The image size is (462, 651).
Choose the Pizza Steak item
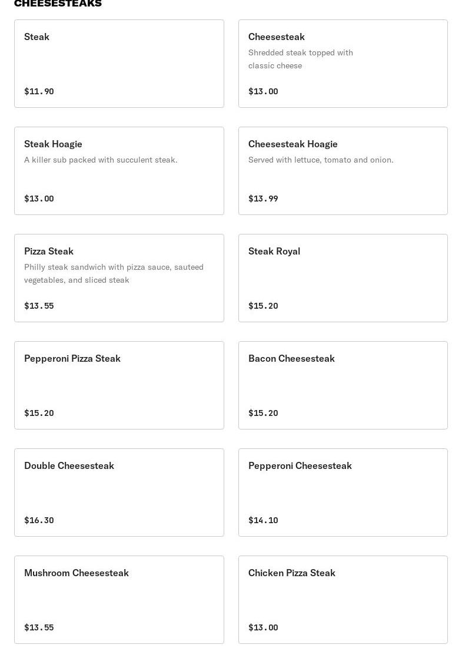(119, 278)
